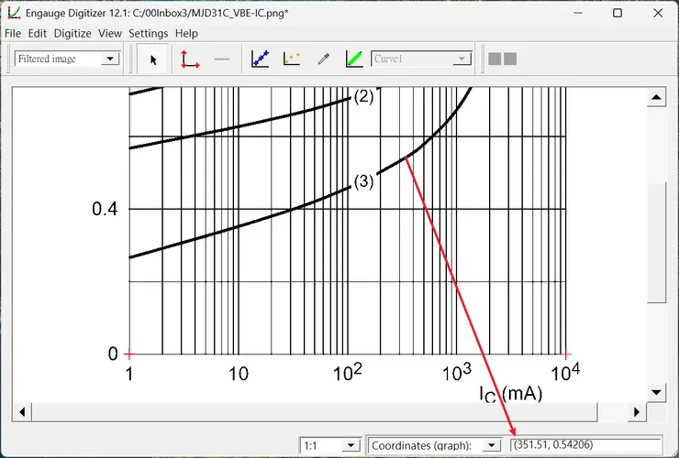Maximize the Engauge Digitizer window
This screenshot has width=679, height=458.
tap(618, 13)
